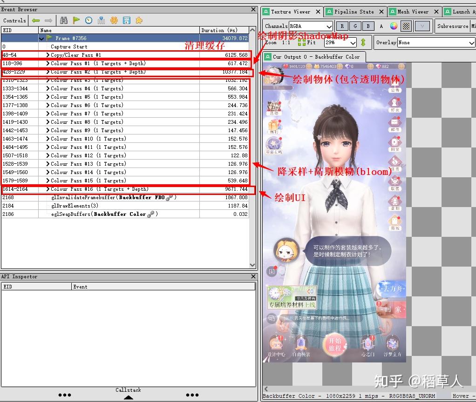Toggle the gamma display button
The height and width of the screenshot is (402, 476).
(422, 26)
